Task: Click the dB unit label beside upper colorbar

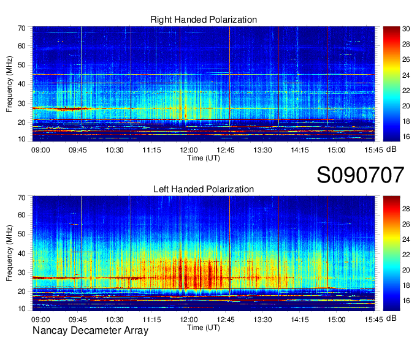Action: coord(391,149)
